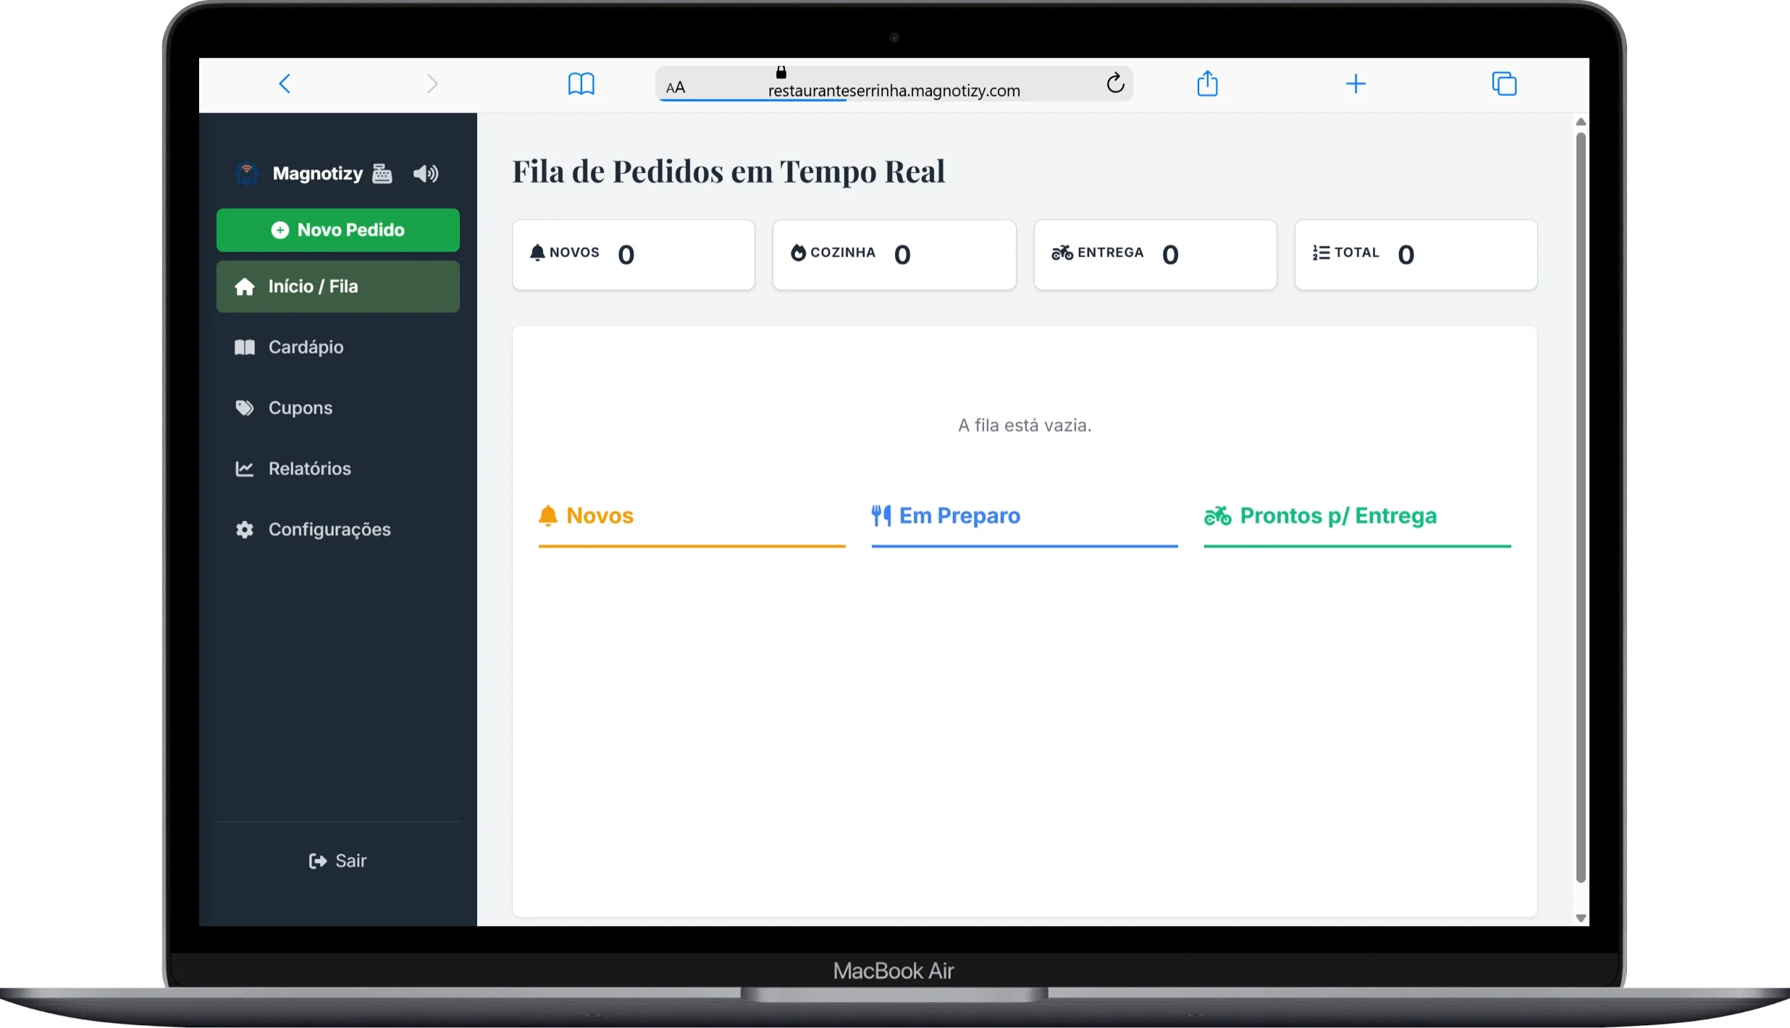This screenshot has width=1790, height=1028.
Task: Toggle the sound speaker icon in sidebar
Action: pos(426,174)
